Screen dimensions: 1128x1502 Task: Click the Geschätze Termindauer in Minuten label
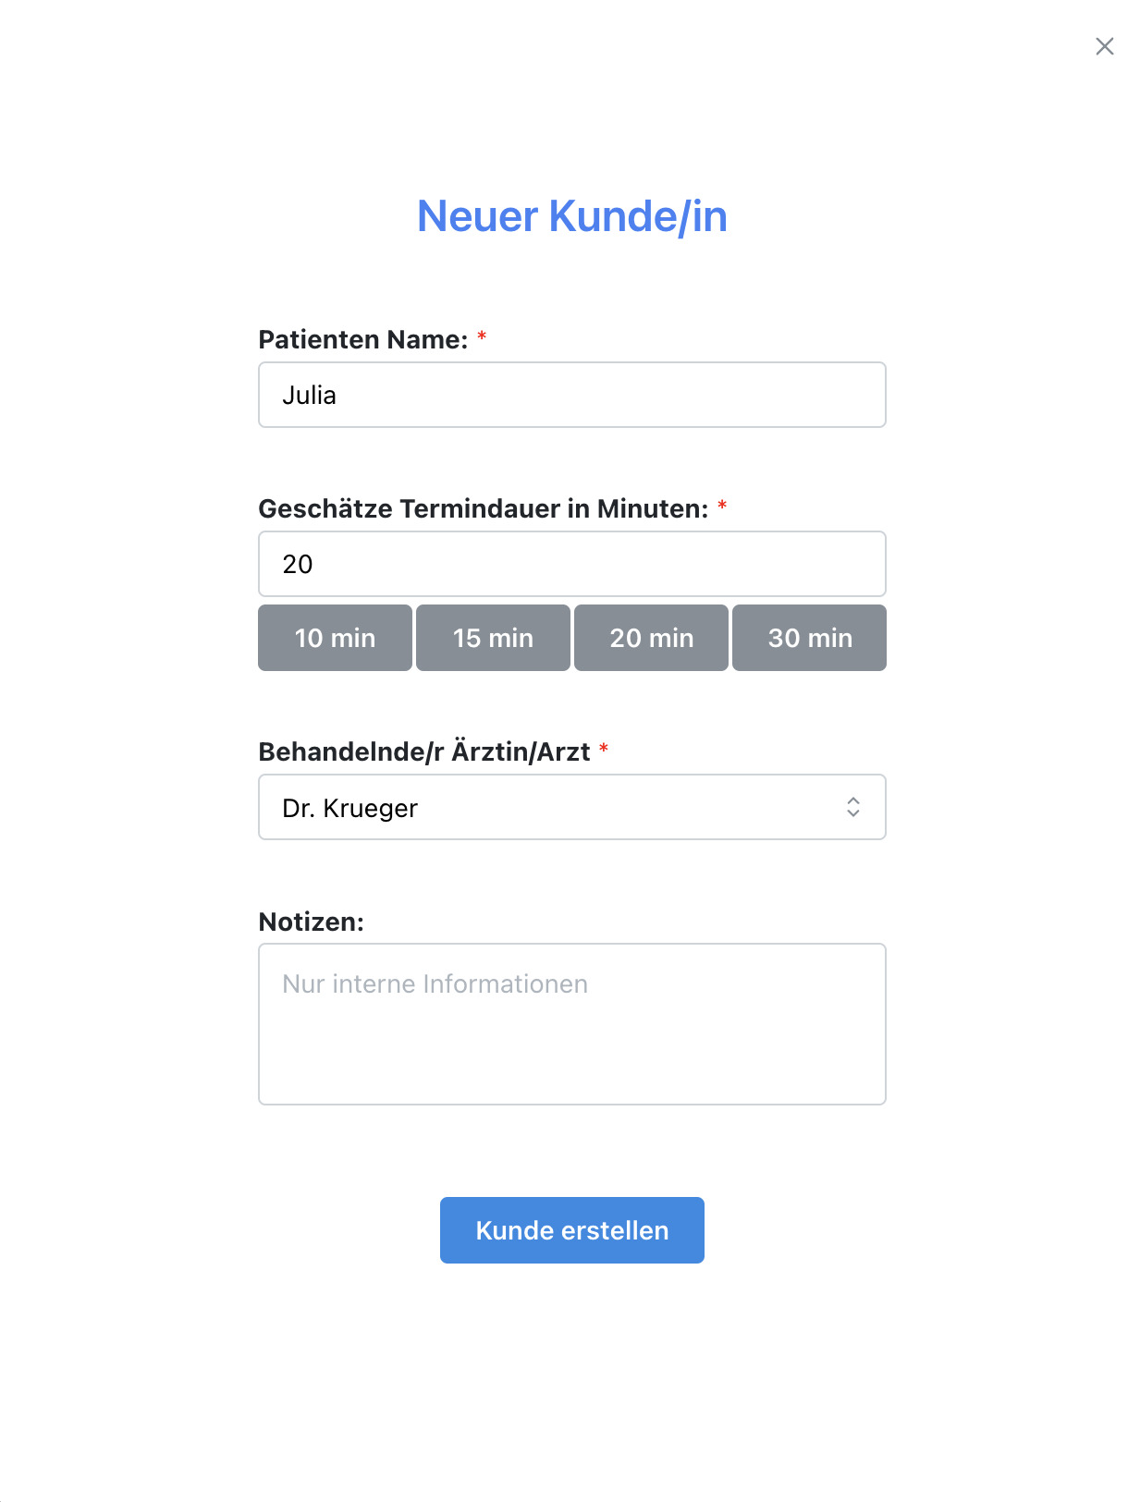tap(483, 509)
